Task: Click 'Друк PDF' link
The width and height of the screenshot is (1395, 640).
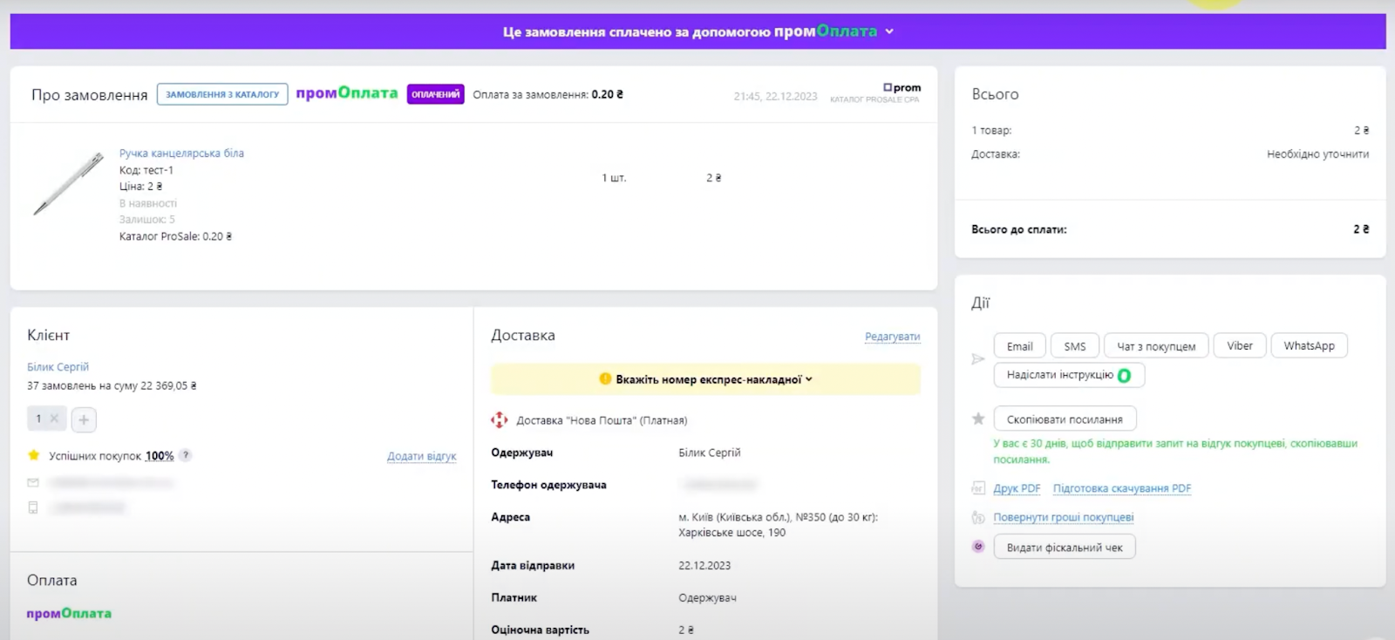Action: tap(1017, 488)
